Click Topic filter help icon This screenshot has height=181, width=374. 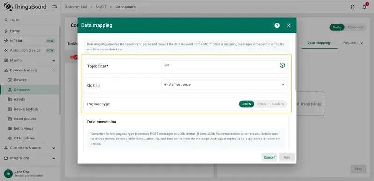[282, 65]
